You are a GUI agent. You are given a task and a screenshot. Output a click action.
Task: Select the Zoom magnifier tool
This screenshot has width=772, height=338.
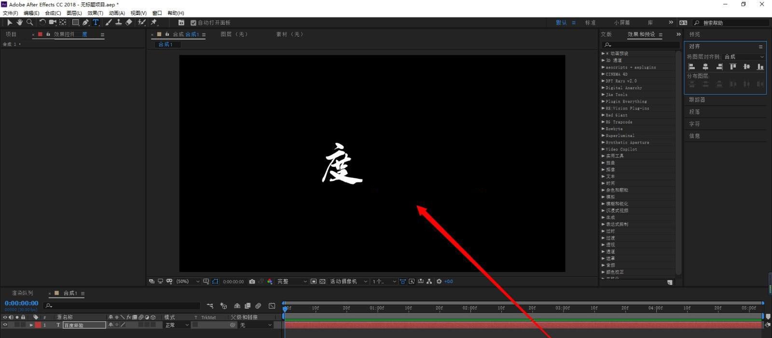(x=29, y=22)
